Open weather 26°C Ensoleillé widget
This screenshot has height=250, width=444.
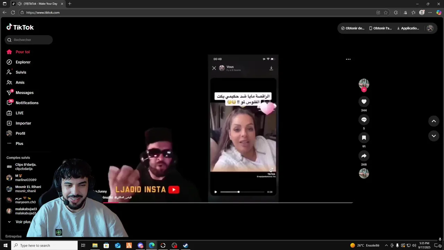click(365, 245)
